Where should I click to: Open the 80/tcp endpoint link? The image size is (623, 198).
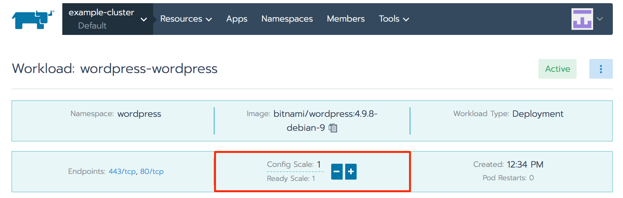(x=152, y=172)
